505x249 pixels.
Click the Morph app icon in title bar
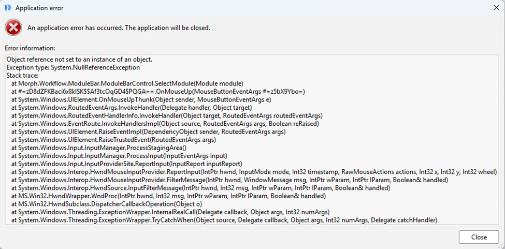point(7,8)
